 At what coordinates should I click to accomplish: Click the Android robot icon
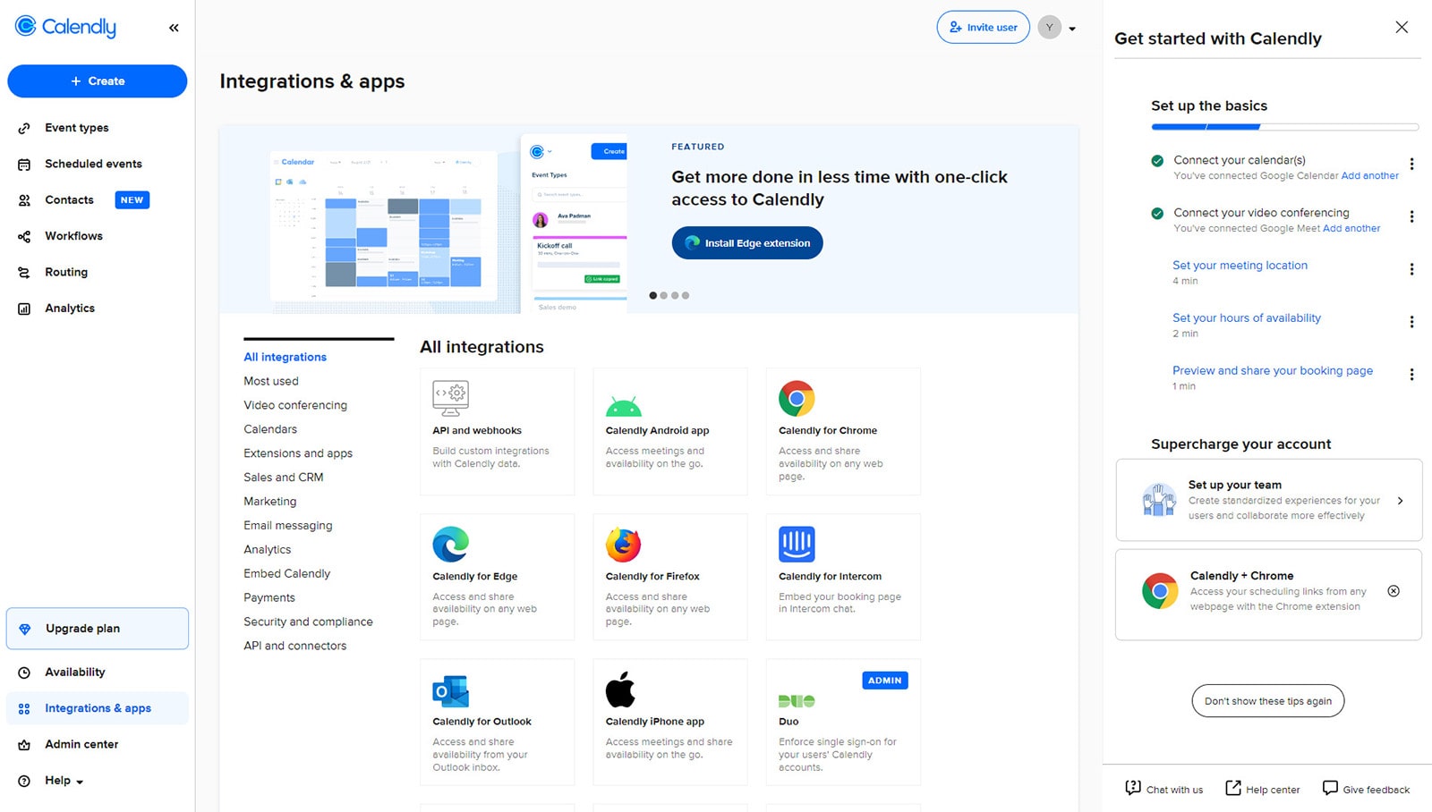click(x=623, y=406)
